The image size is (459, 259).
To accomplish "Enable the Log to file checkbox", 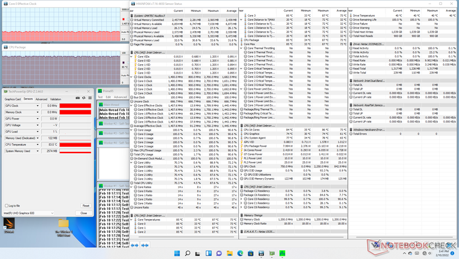I will coord(6,205).
